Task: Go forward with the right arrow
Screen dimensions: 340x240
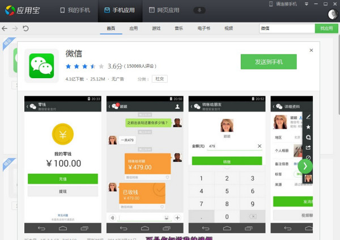Action: click(x=15, y=28)
